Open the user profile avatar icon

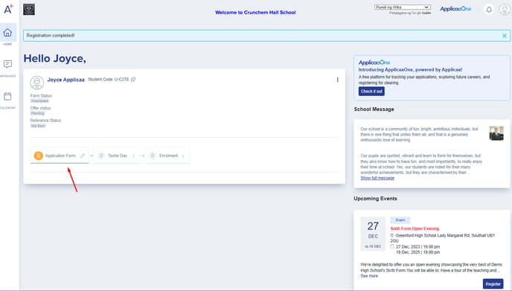505,10
